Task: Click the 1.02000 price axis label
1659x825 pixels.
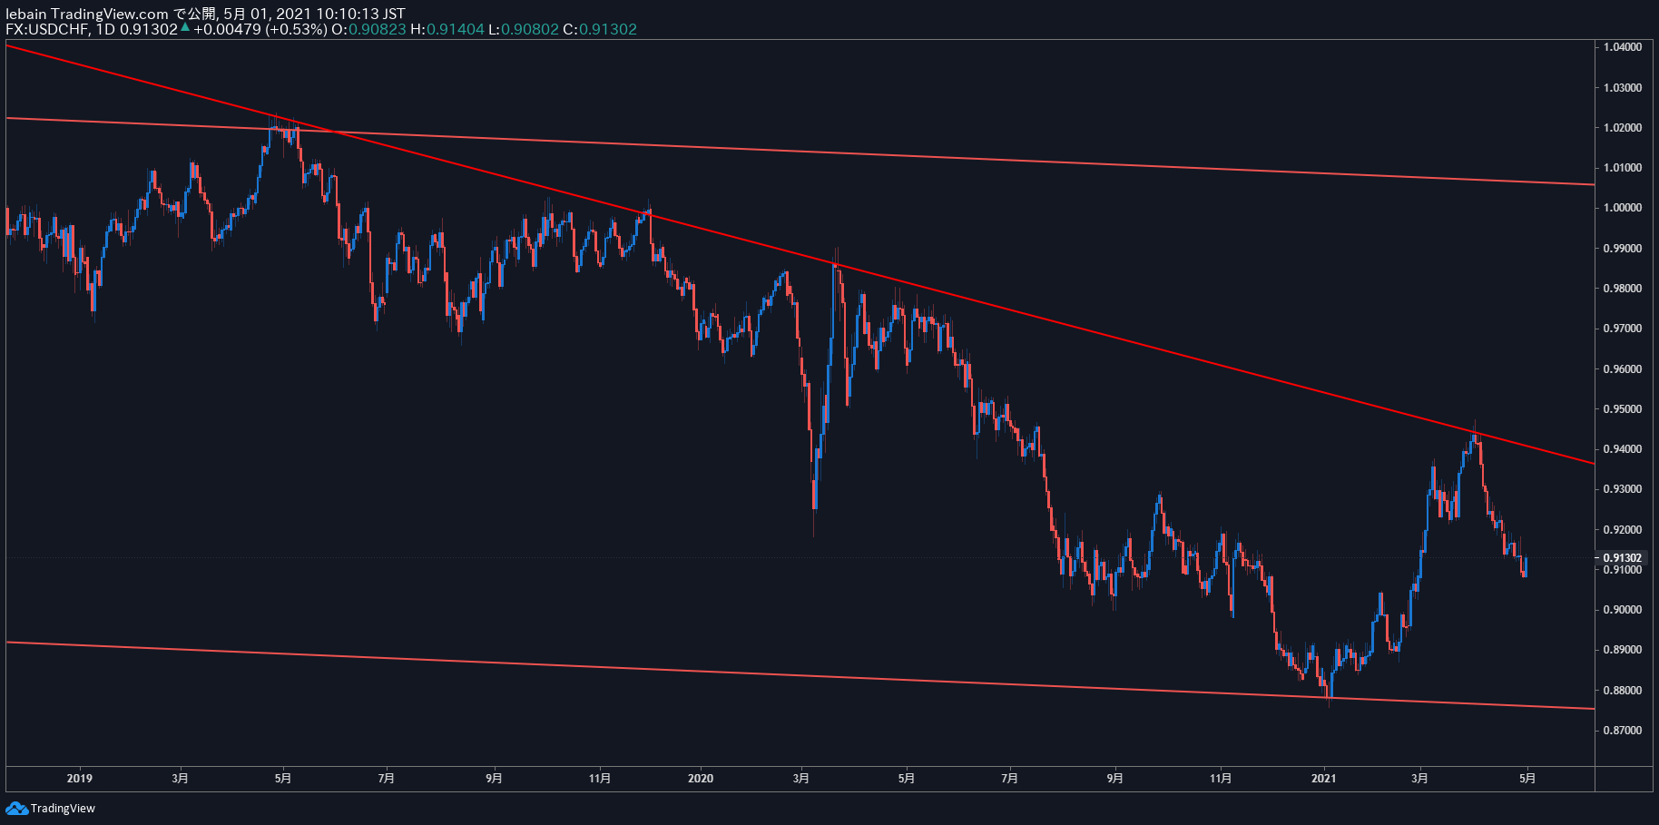Action: pos(1623,128)
